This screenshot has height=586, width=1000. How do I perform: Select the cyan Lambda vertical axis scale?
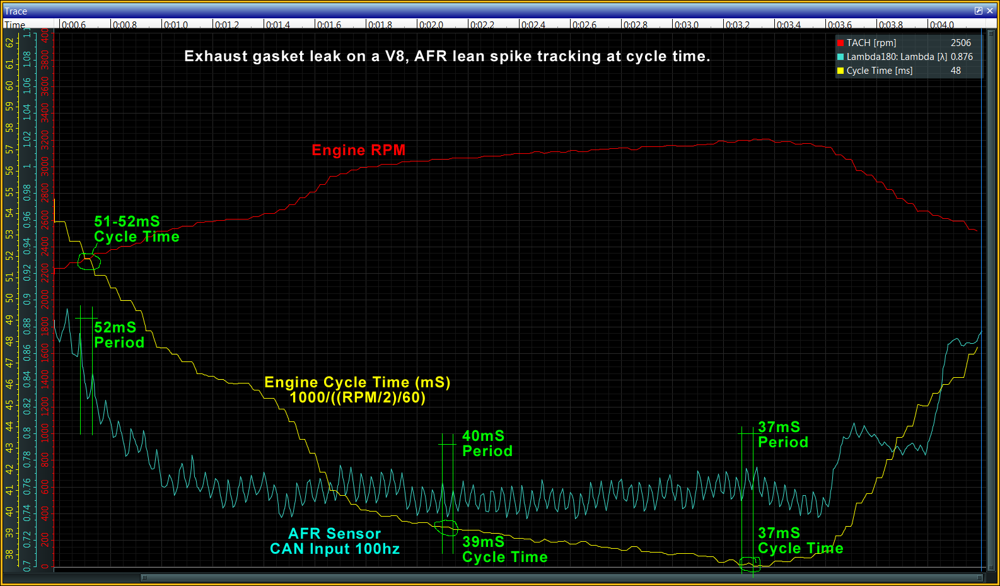click(x=27, y=296)
